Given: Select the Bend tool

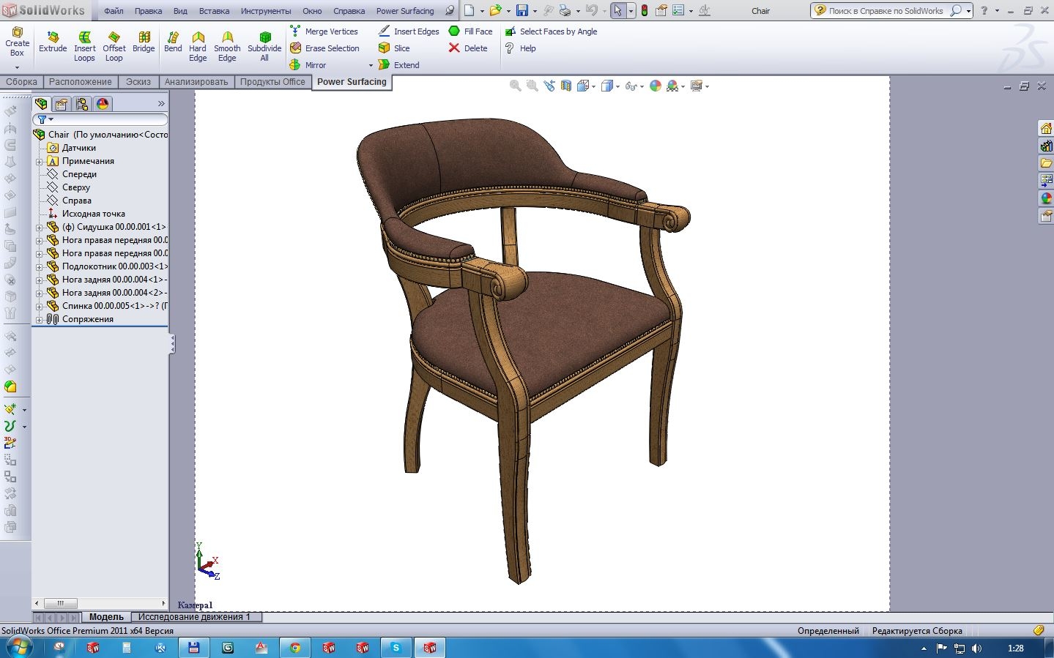Looking at the screenshot, I should [173, 44].
